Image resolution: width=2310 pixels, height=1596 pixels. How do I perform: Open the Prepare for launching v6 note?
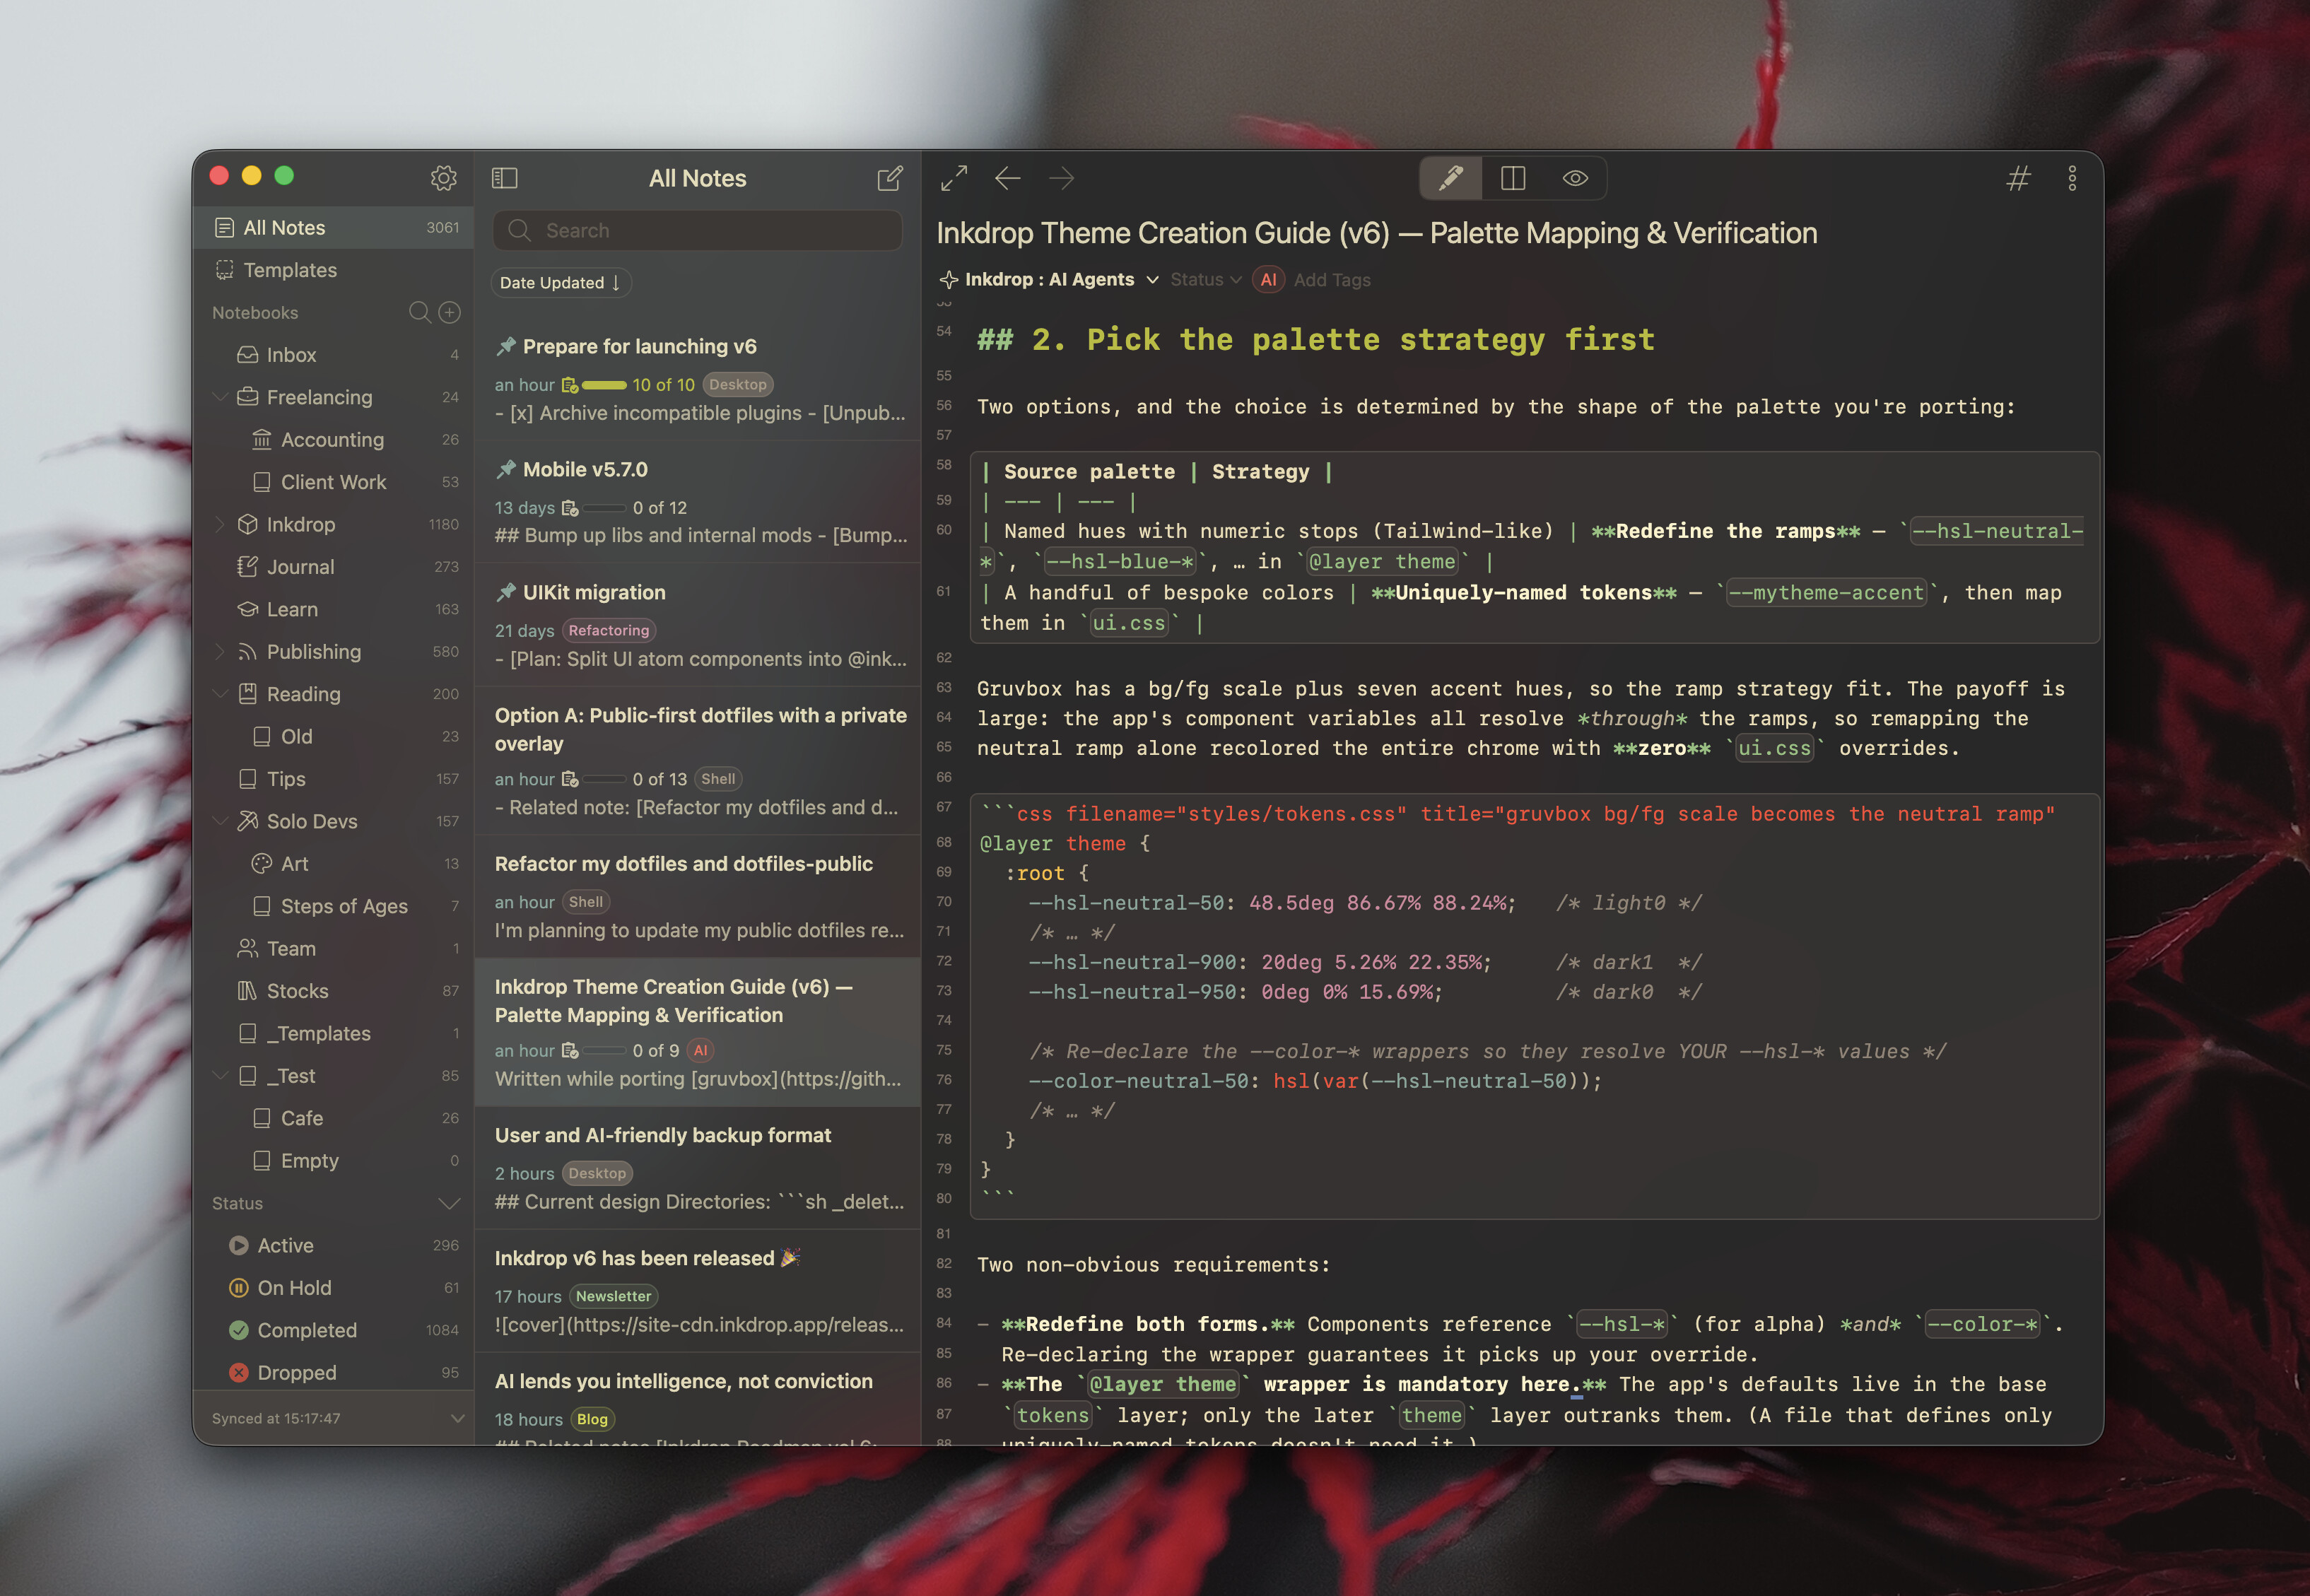coord(698,380)
